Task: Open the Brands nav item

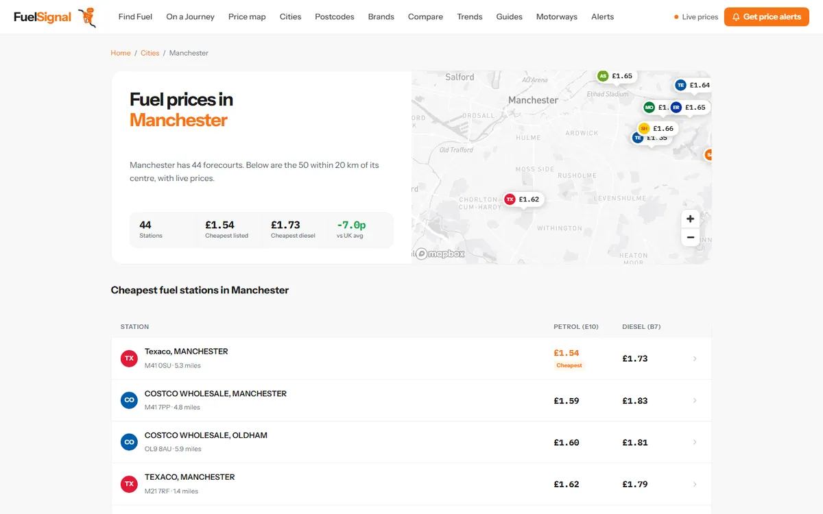Action: [381, 17]
